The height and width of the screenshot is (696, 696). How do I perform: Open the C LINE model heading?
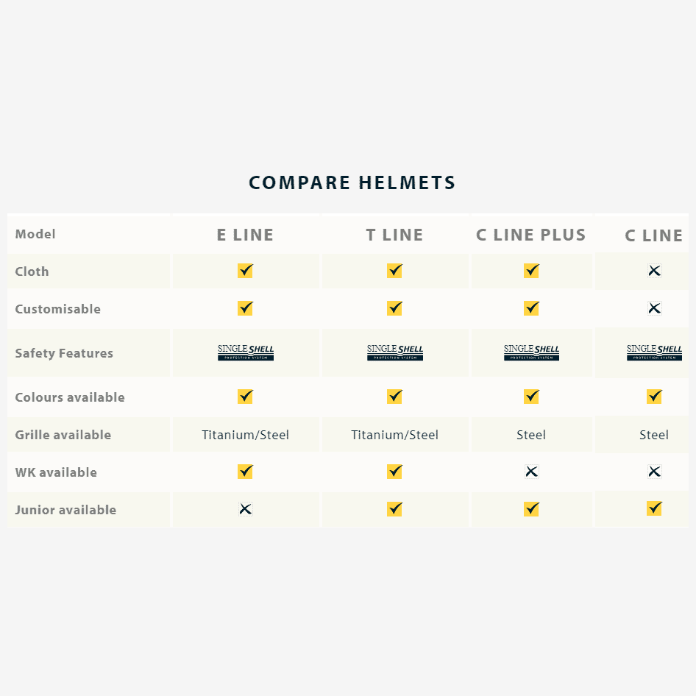654,236
